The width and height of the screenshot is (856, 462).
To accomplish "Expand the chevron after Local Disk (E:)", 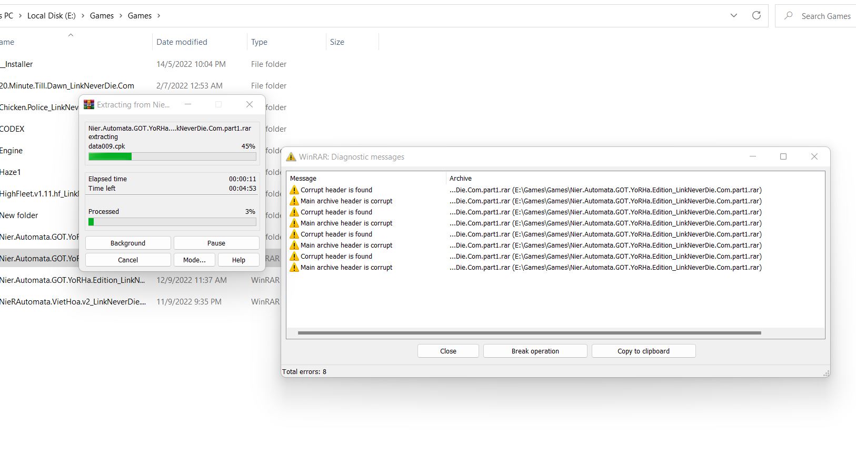I will (x=83, y=16).
